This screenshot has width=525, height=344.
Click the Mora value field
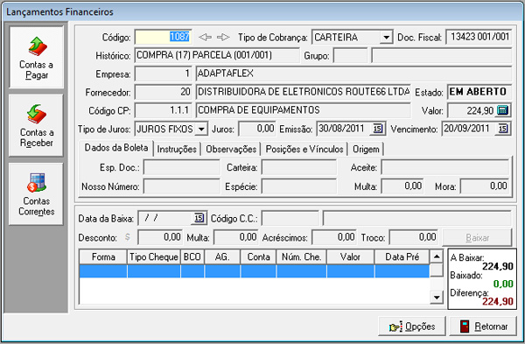[x=485, y=186]
